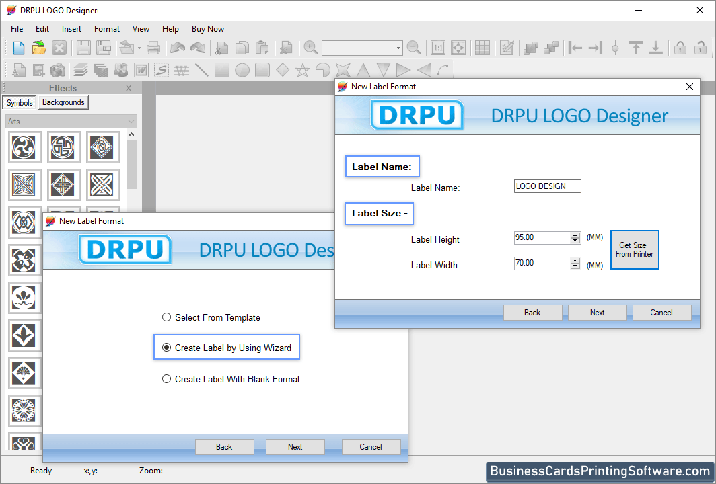Click the symbols panel scrollbar thumb
Screen dimensions: 716x484
tap(131, 164)
